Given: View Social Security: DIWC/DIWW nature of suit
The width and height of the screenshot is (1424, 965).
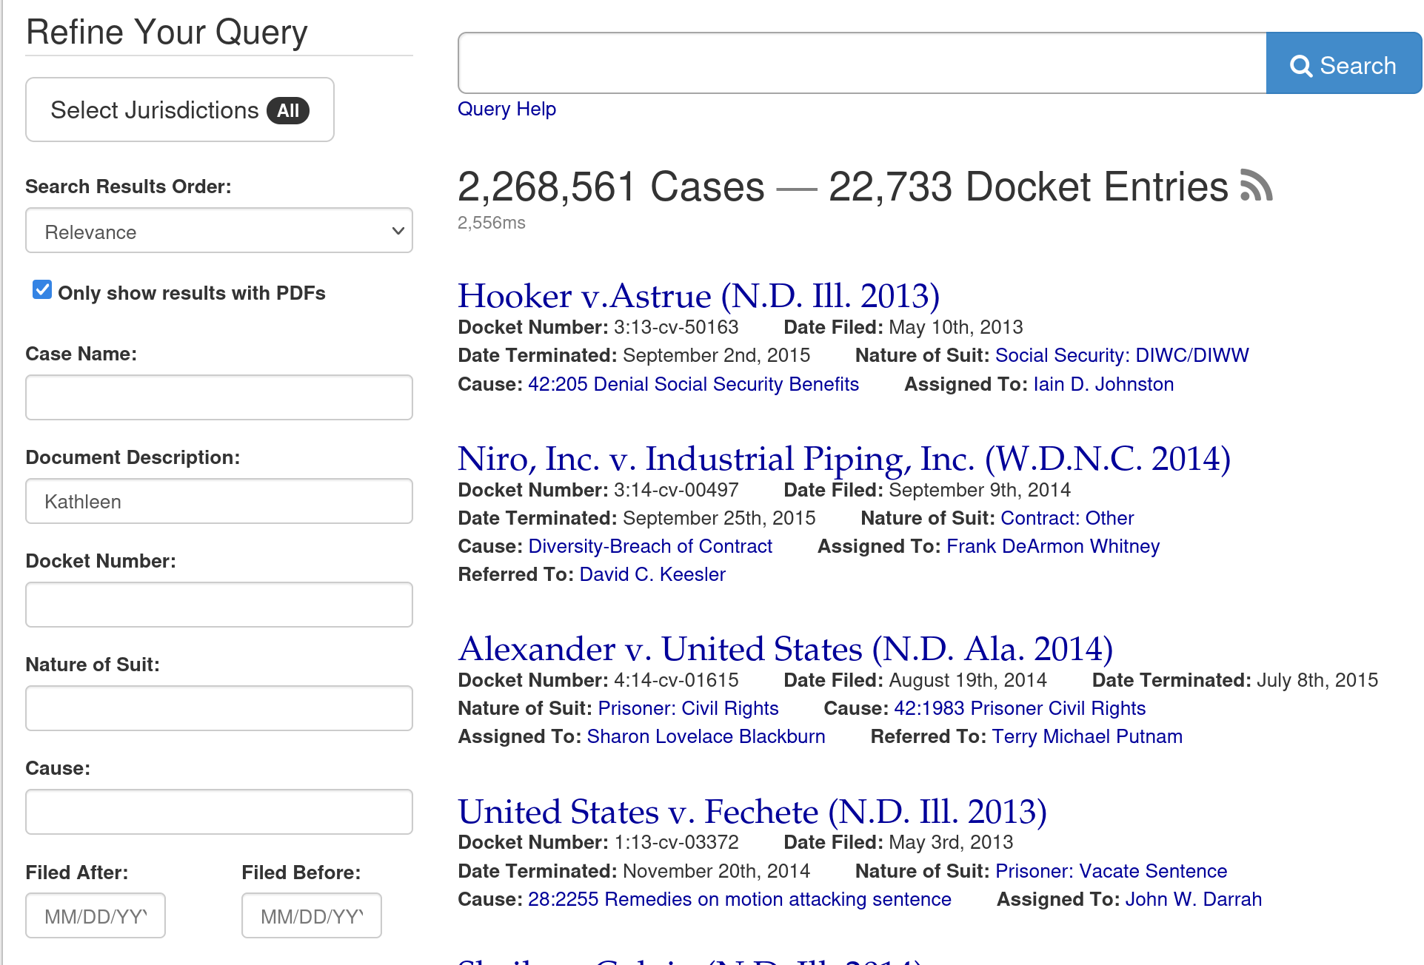Looking at the screenshot, I should point(1123,355).
